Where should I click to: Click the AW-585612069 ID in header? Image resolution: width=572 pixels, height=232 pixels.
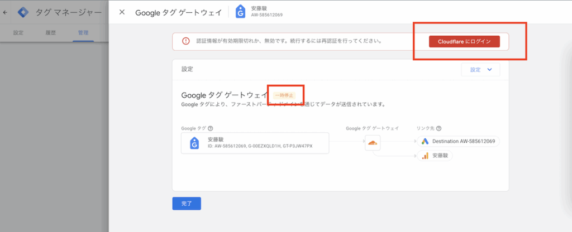(x=267, y=15)
